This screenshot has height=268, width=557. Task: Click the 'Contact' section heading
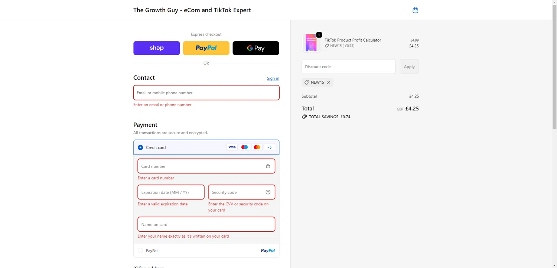[x=144, y=77]
